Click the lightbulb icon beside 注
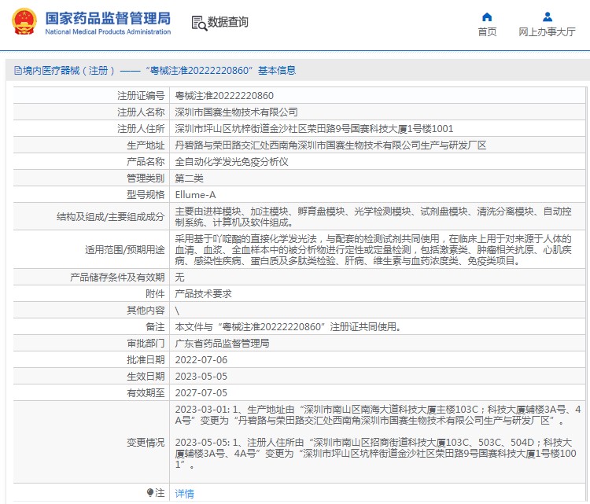This screenshot has width=590, height=504. coord(150,492)
